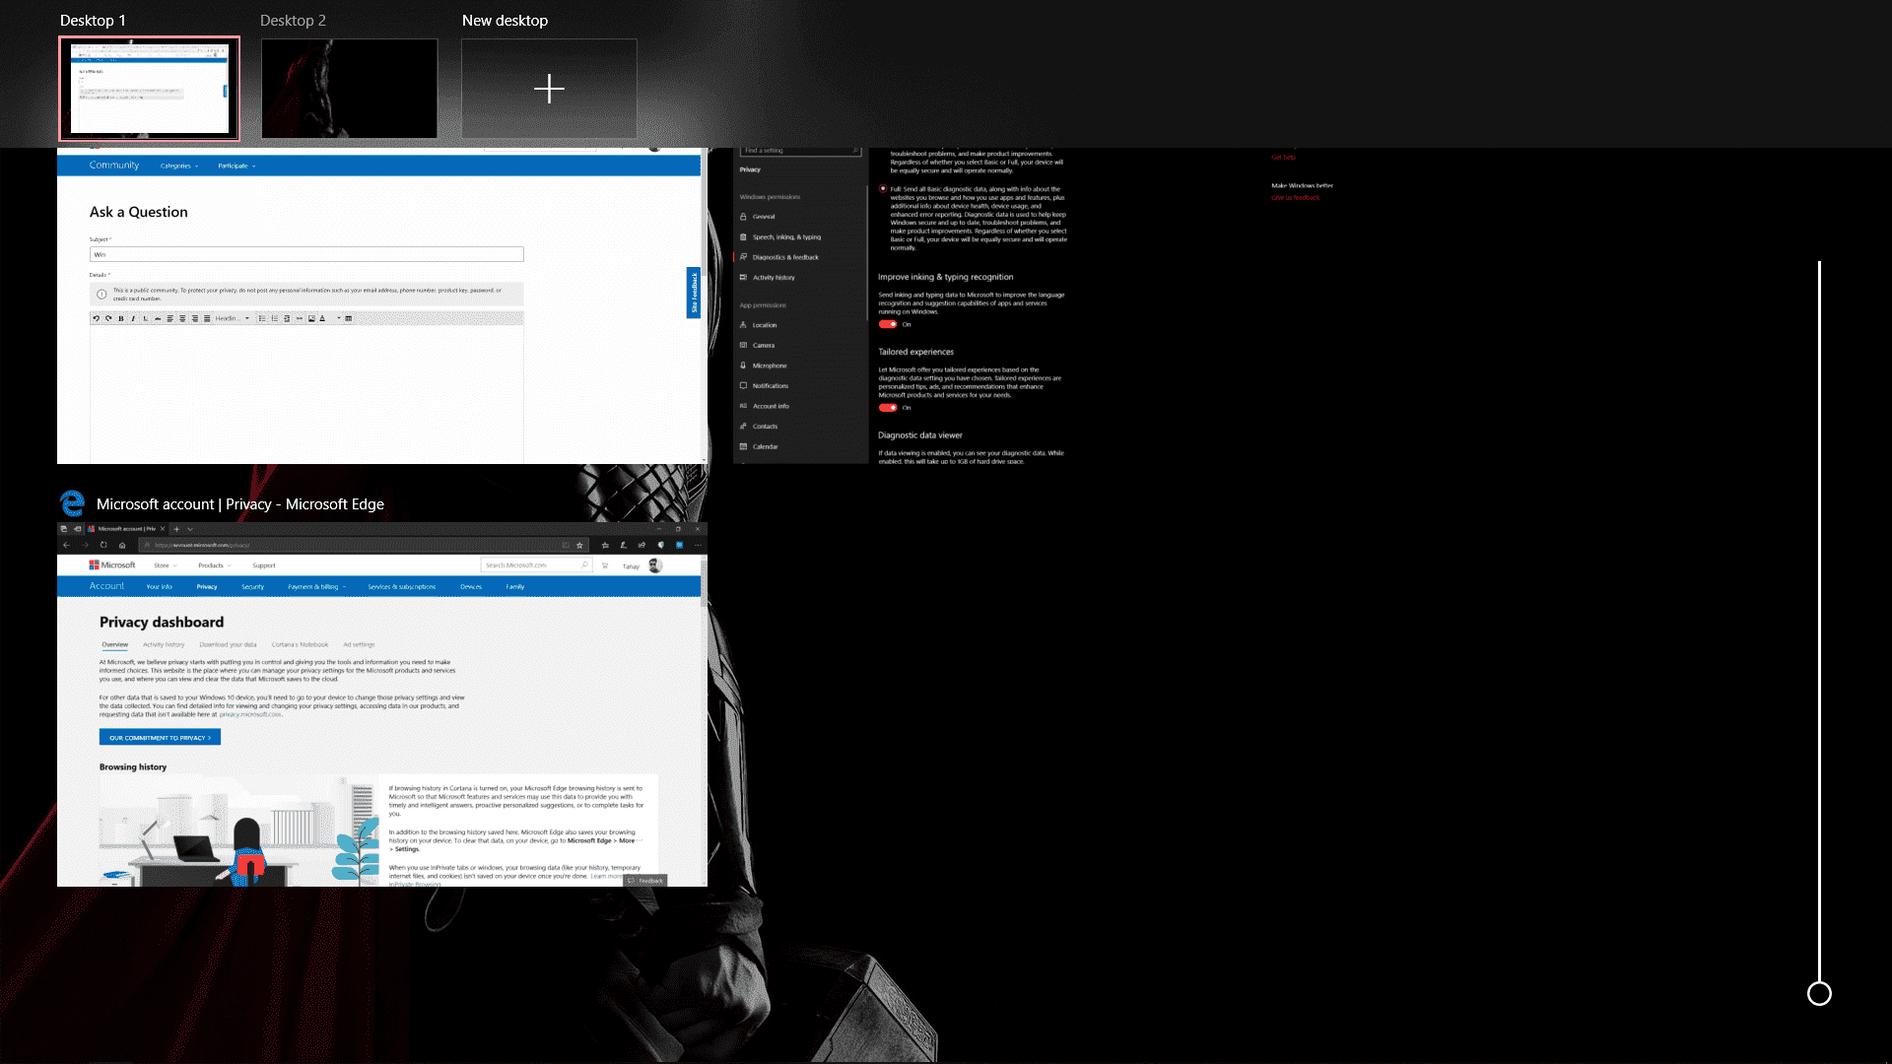Image resolution: width=1892 pixels, height=1064 pixels.
Task: Select Ad settings tab in Privacy dashboard
Action: (359, 644)
